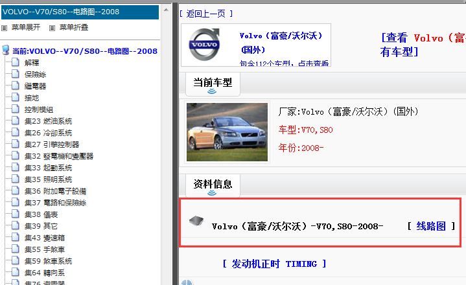Click the page icon next to 解釋
The width and height of the screenshot is (466, 285).
pos(16,62)
